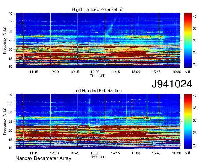Image resolution: width=200 pixels, height=162 pixels.
Task: Click the 40 dB label on top colorbar
Action: (x=195, y=16)
